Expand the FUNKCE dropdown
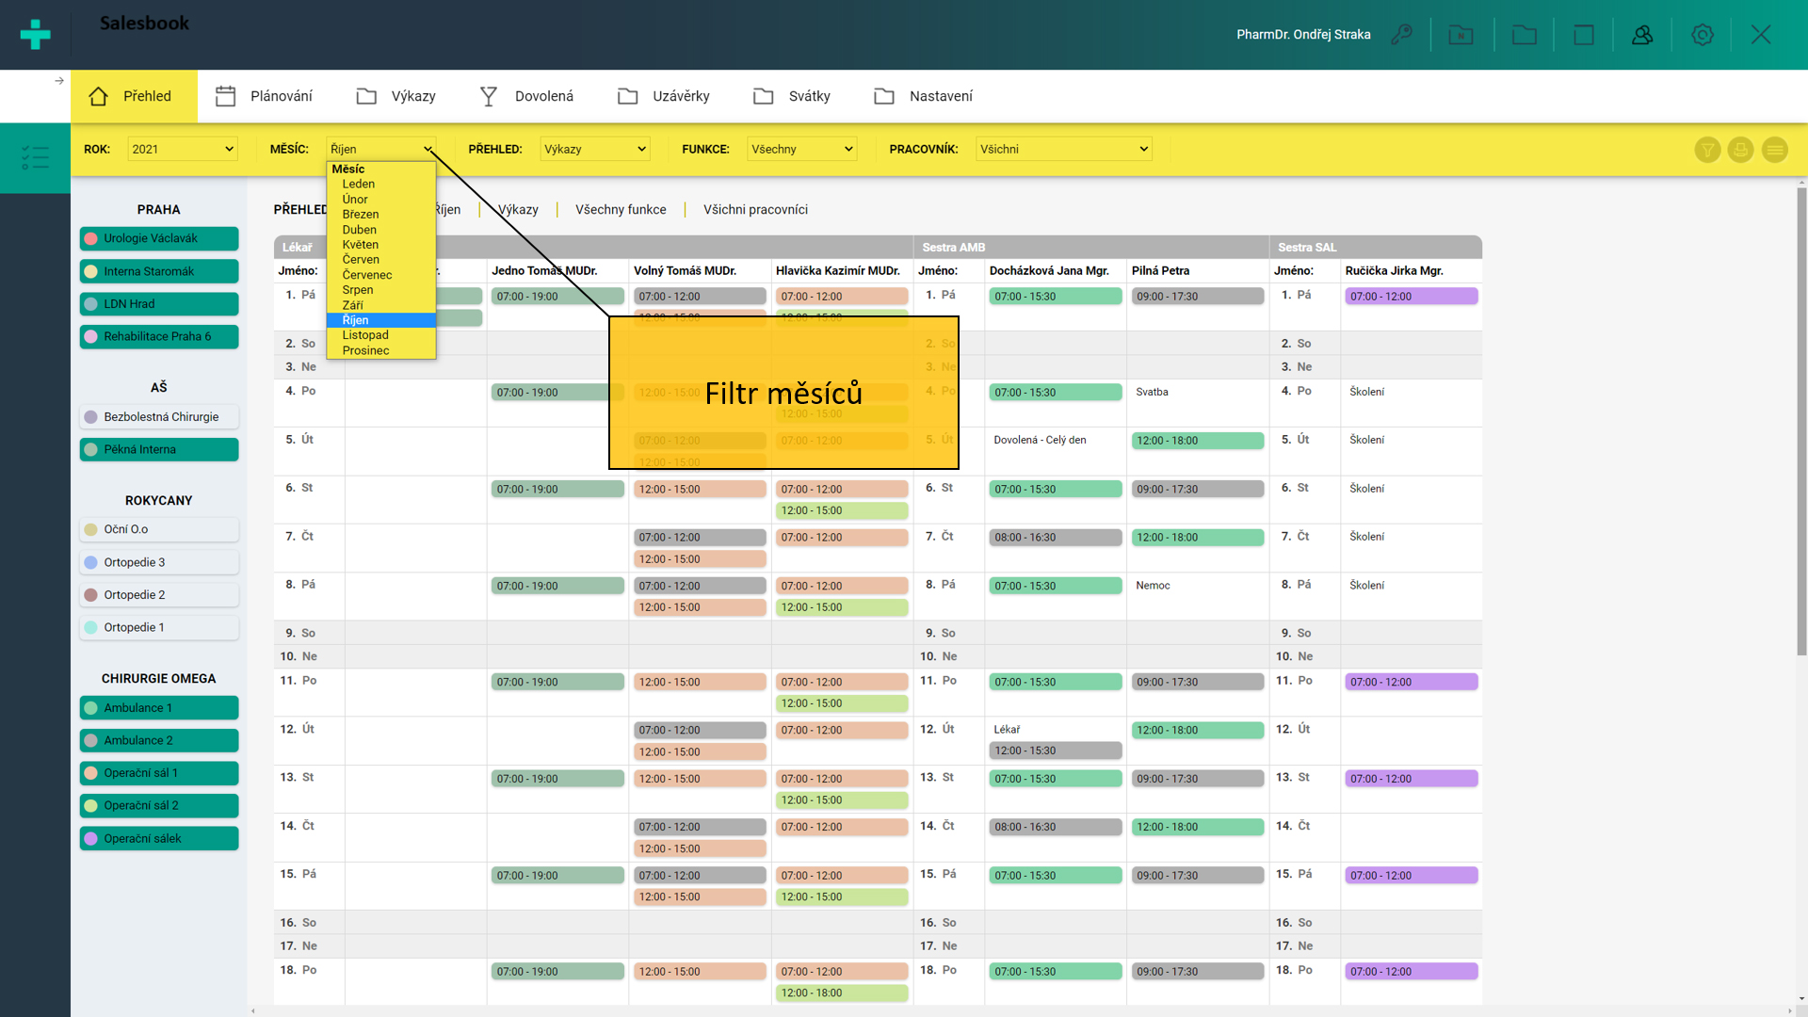1808x1017 pixels. (x=801, y=149)
